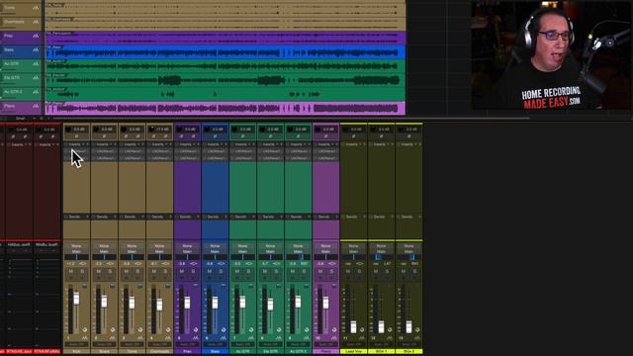Mute the Perc channel
Screen dimensions: 633x356
coord(182,272)
